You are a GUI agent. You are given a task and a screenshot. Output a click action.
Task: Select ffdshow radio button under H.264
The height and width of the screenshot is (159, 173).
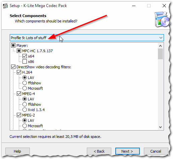pyautogui.click(x=24, y=83)
